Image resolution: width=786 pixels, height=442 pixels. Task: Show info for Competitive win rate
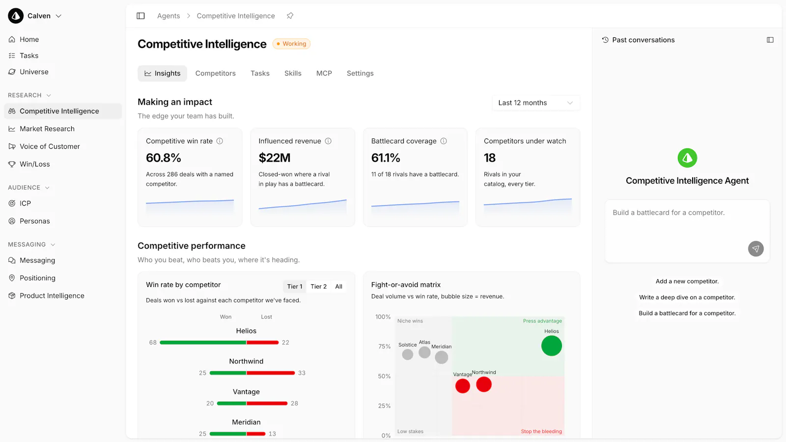pyautogui.click(x=220, y=141)
